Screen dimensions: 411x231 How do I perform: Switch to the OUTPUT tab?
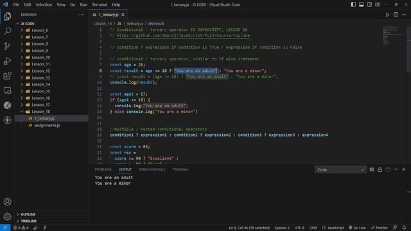[x=125, y=169]
